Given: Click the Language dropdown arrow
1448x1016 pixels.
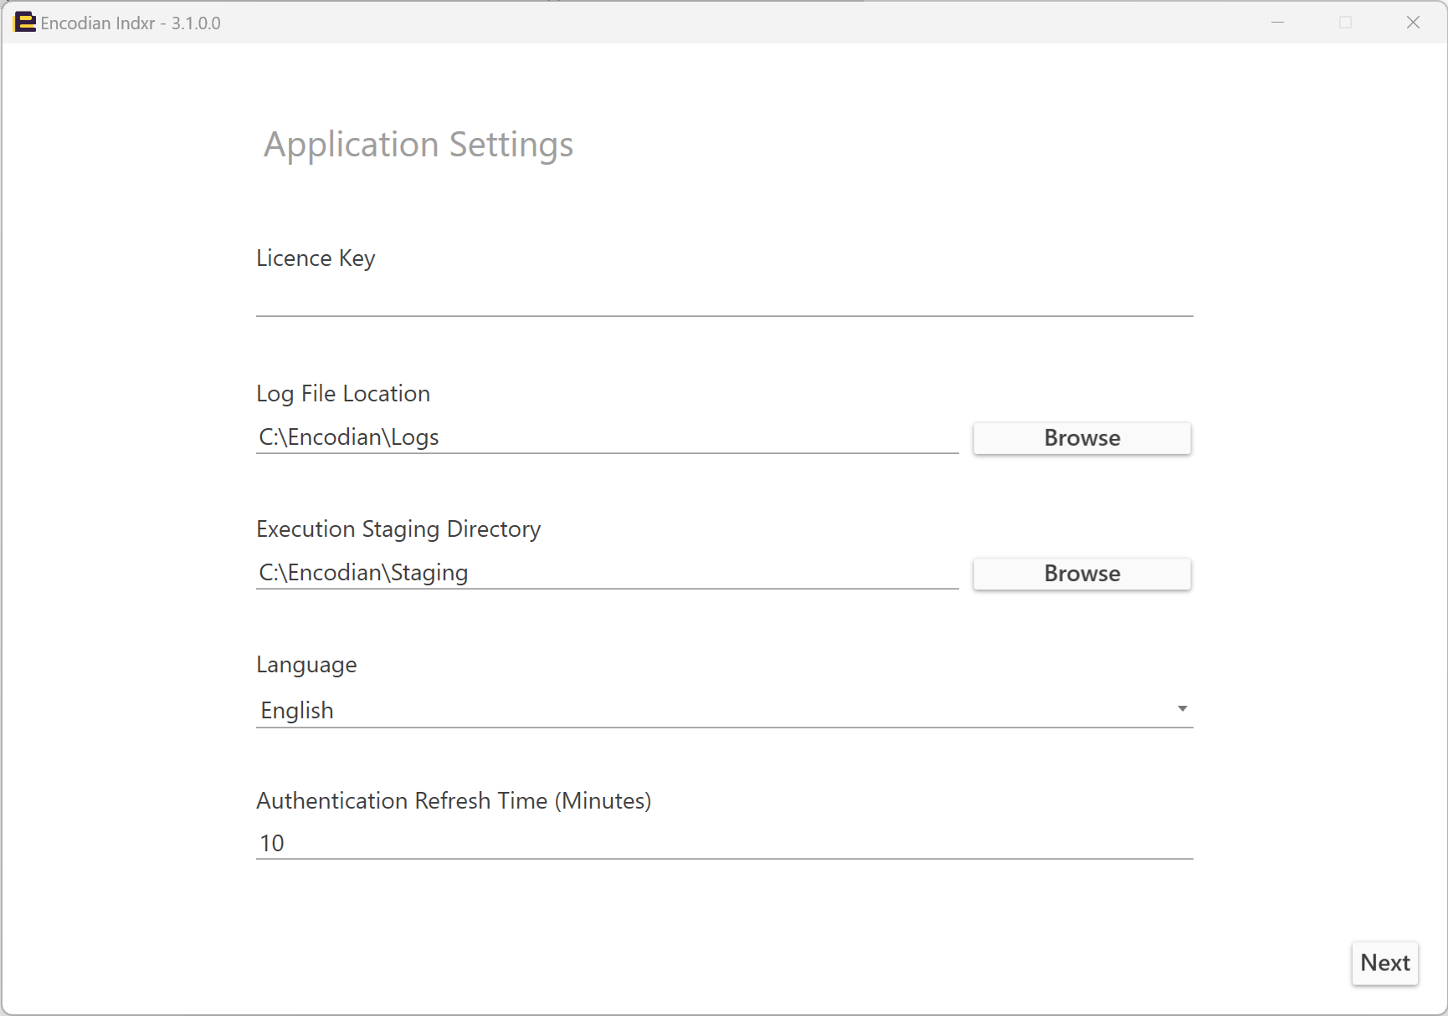Looking at the screenshot, I should pyautogui.click(x=1182, y=709).
